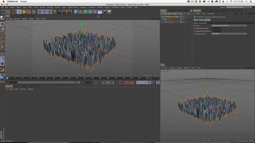Open Mode menu in Attributes manager
The width and height of the screenshot is (255, 143).
198,14
